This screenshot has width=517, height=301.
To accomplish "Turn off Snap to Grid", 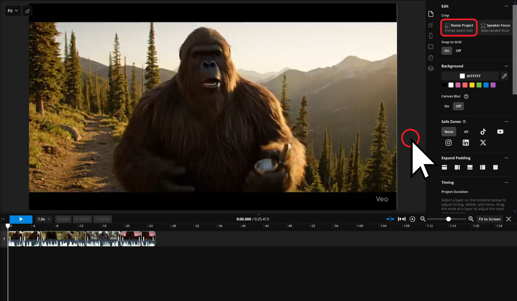I will (458, 51).
